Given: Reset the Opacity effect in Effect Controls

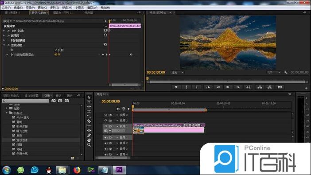Looking at the screenshot, I should tap(105, 35).
